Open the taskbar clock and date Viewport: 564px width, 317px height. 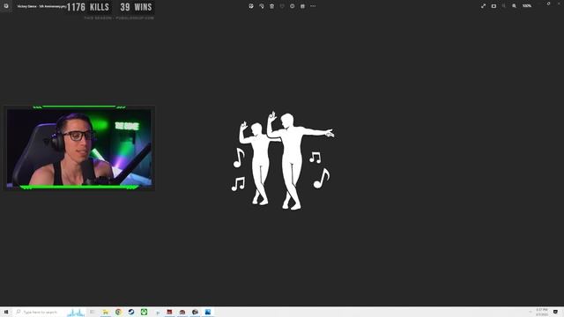(x=542, y=312)
